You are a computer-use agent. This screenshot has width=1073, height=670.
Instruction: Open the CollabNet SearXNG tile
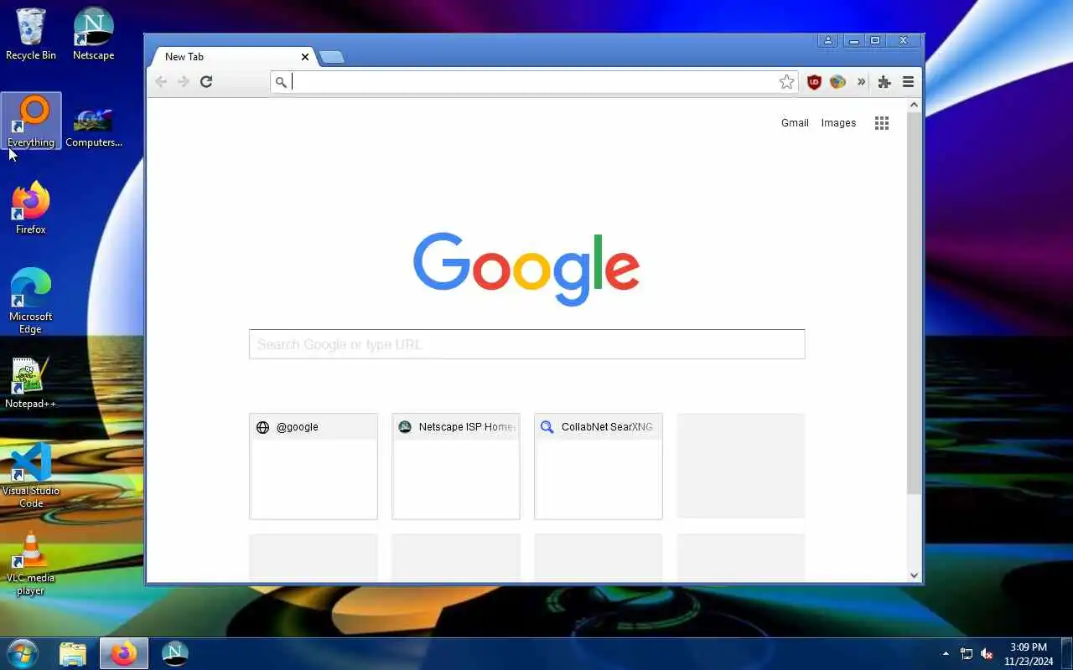[x=599, y=466]
